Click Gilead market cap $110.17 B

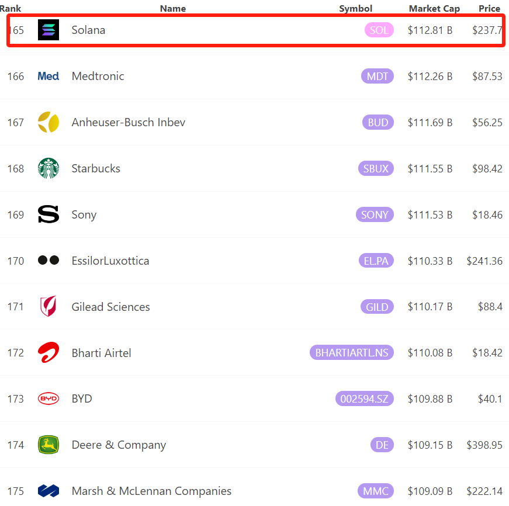pos(430,307)
